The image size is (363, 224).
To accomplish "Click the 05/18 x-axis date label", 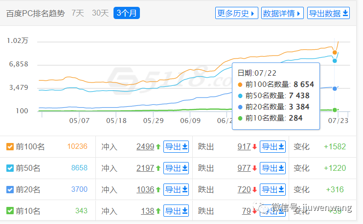I will [116, 121].
